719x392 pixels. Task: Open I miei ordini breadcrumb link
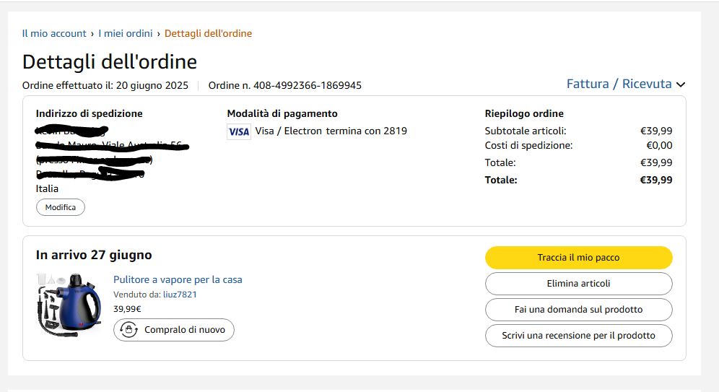[x=126, y=33]
